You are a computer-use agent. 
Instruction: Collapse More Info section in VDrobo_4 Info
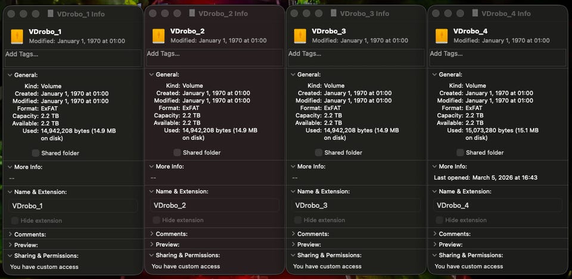click(x=434, y=167)
